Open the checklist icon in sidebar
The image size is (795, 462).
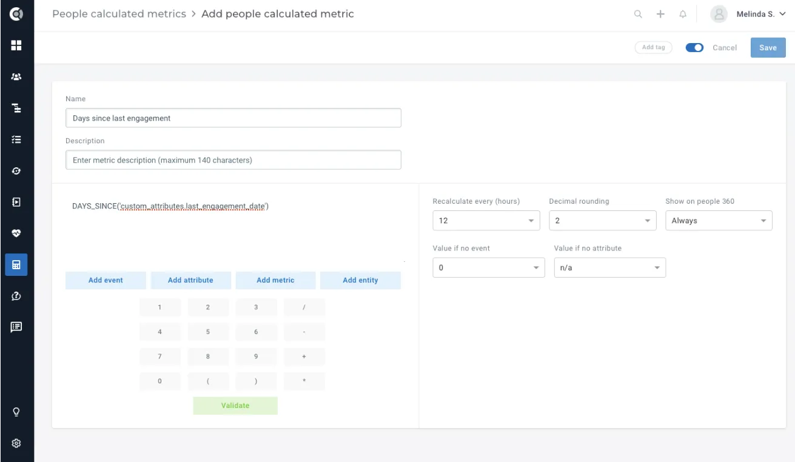pyautogui.click(x=16, y=139)
